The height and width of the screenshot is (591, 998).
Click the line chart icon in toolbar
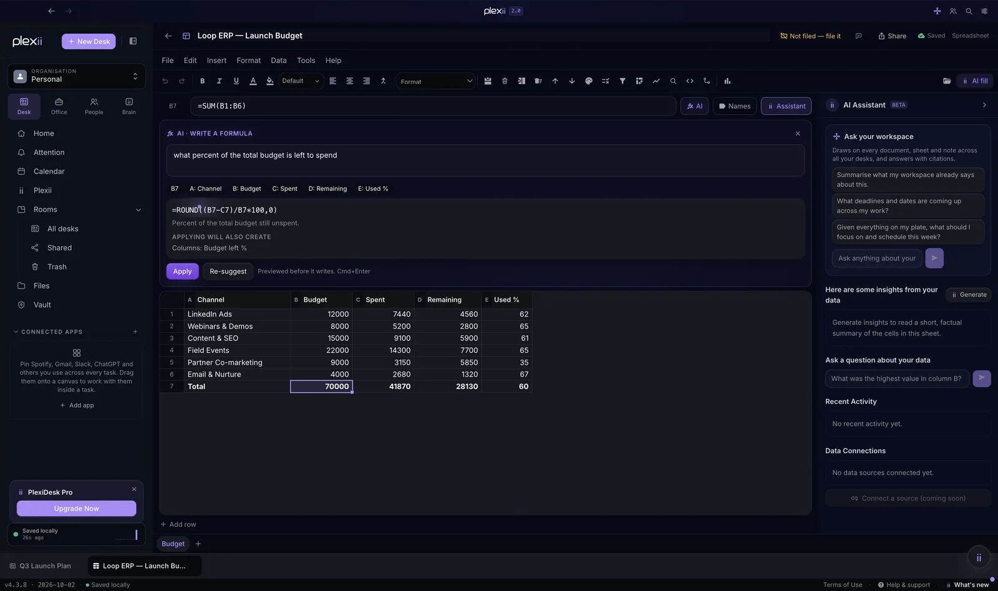pos(656,81)
